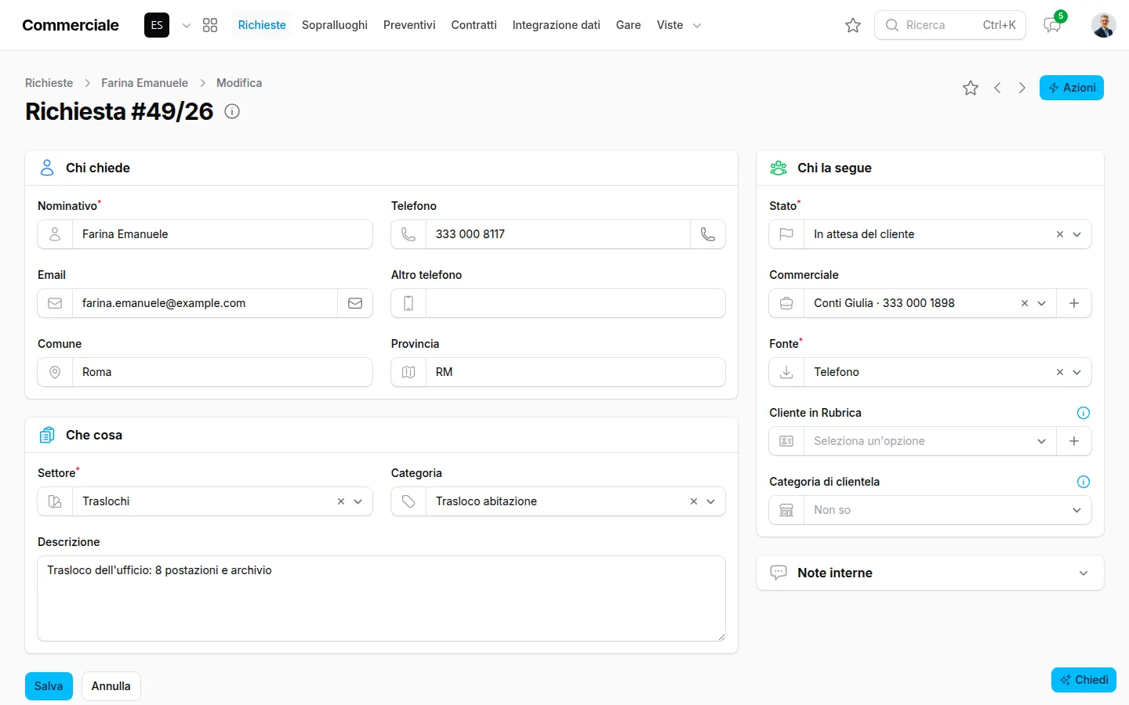Open the Commerciale dropdown

(1042, 303)
